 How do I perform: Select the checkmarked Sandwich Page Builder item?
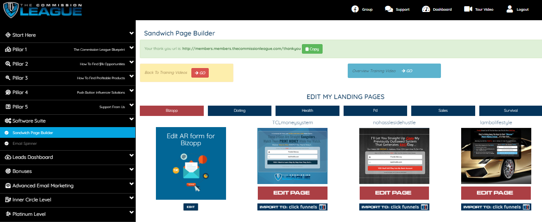[x=6, y=133]
